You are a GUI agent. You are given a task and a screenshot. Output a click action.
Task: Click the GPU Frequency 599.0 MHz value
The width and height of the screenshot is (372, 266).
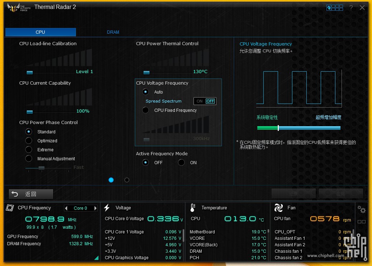[82, 237]
